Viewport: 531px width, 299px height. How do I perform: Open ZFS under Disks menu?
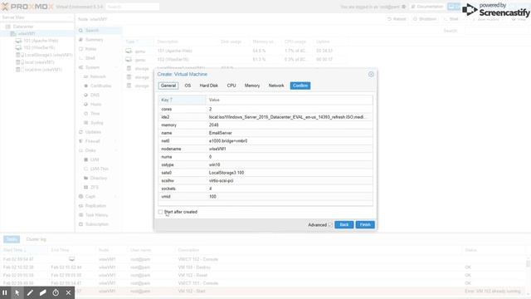pos(95,187)
